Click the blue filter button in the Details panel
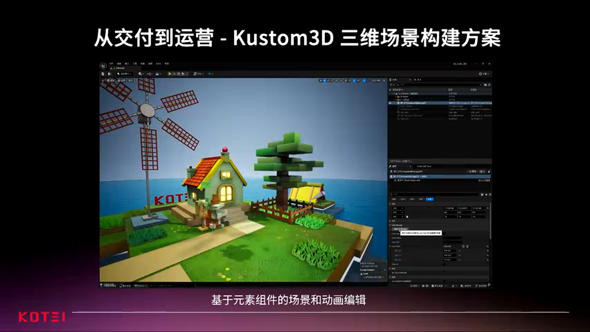 (x=430, y=199)
